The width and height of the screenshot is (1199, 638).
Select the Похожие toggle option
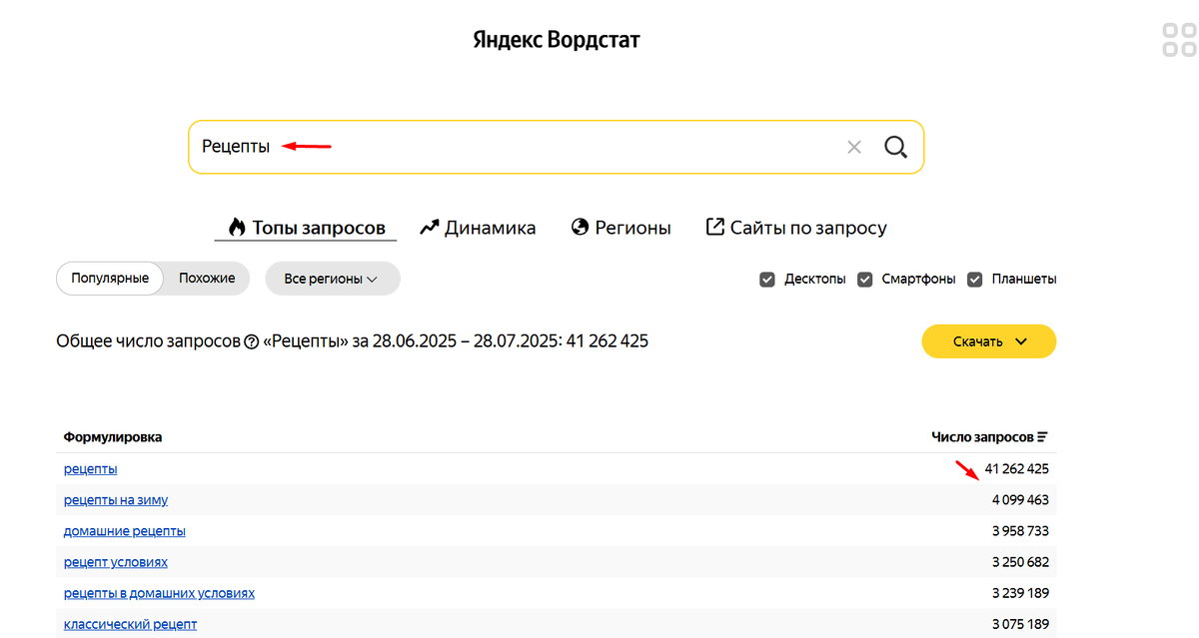pos(207,279)
